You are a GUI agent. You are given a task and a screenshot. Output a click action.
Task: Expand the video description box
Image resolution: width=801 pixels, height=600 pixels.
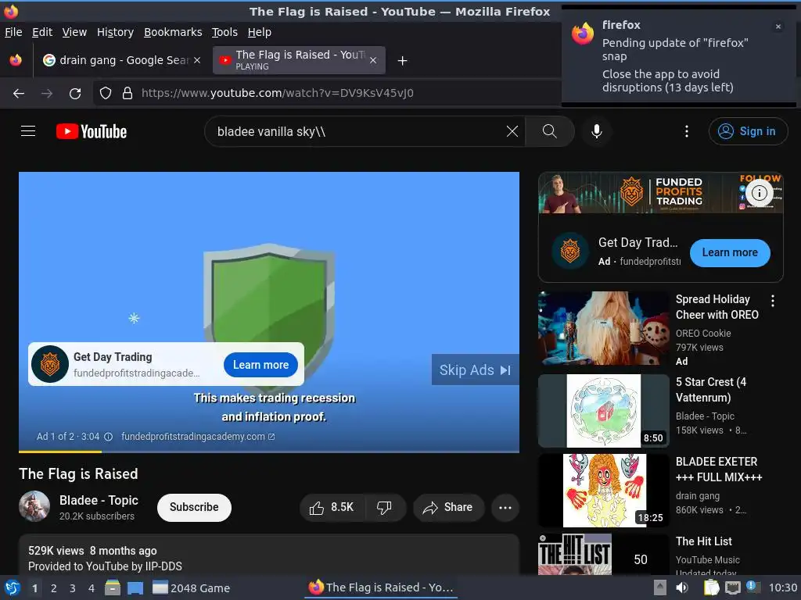(x=269, y=555)
